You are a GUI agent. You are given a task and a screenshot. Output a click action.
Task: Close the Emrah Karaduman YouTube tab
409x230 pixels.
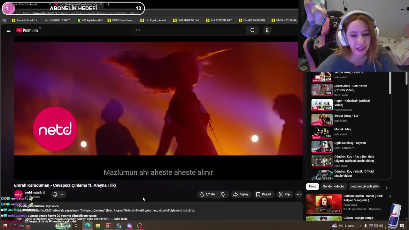click(101, 4)
